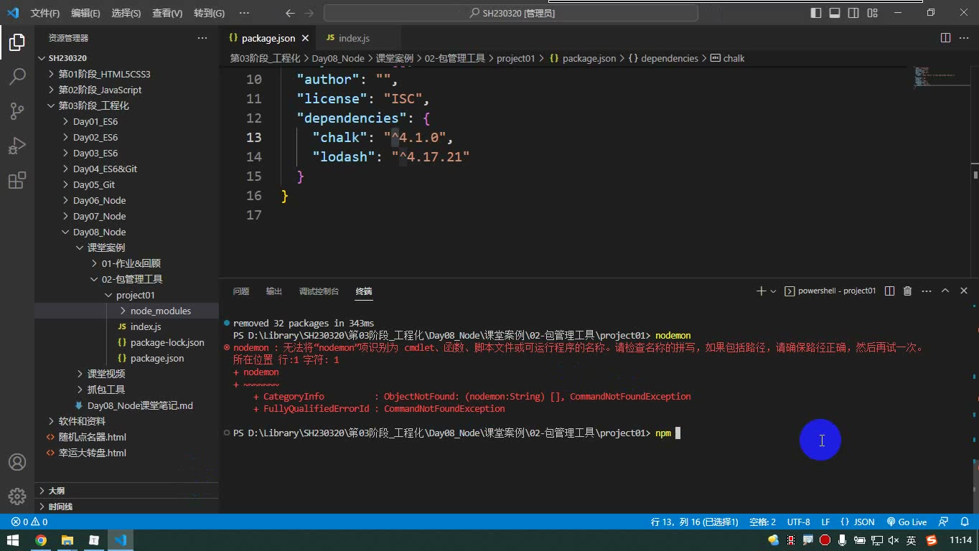Open the Extensions view icon
Screen dimensions: 979x551
(17, 180)
